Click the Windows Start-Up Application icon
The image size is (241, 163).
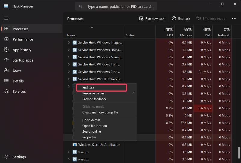pyautogui.click(x=74, y=145)
